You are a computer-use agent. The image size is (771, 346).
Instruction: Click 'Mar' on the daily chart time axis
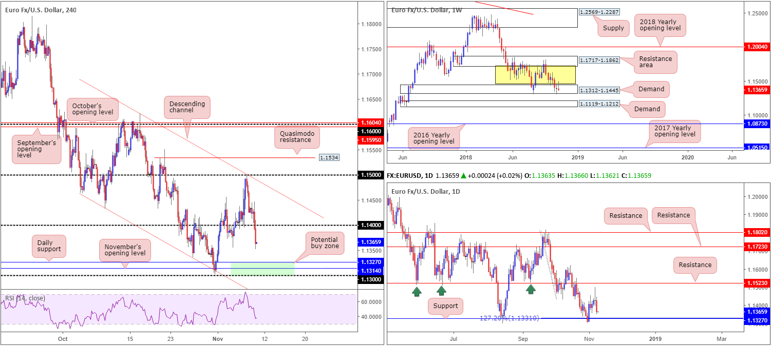722,339
